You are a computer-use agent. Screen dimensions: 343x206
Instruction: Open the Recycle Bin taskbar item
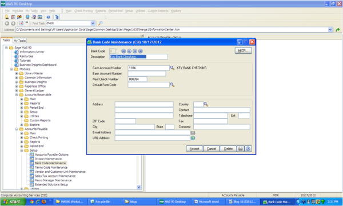105,202
